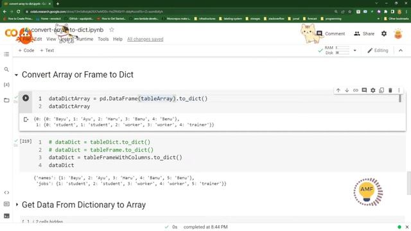Collapse Convert Array or Frame to Dict section

(x=16, y=75)
